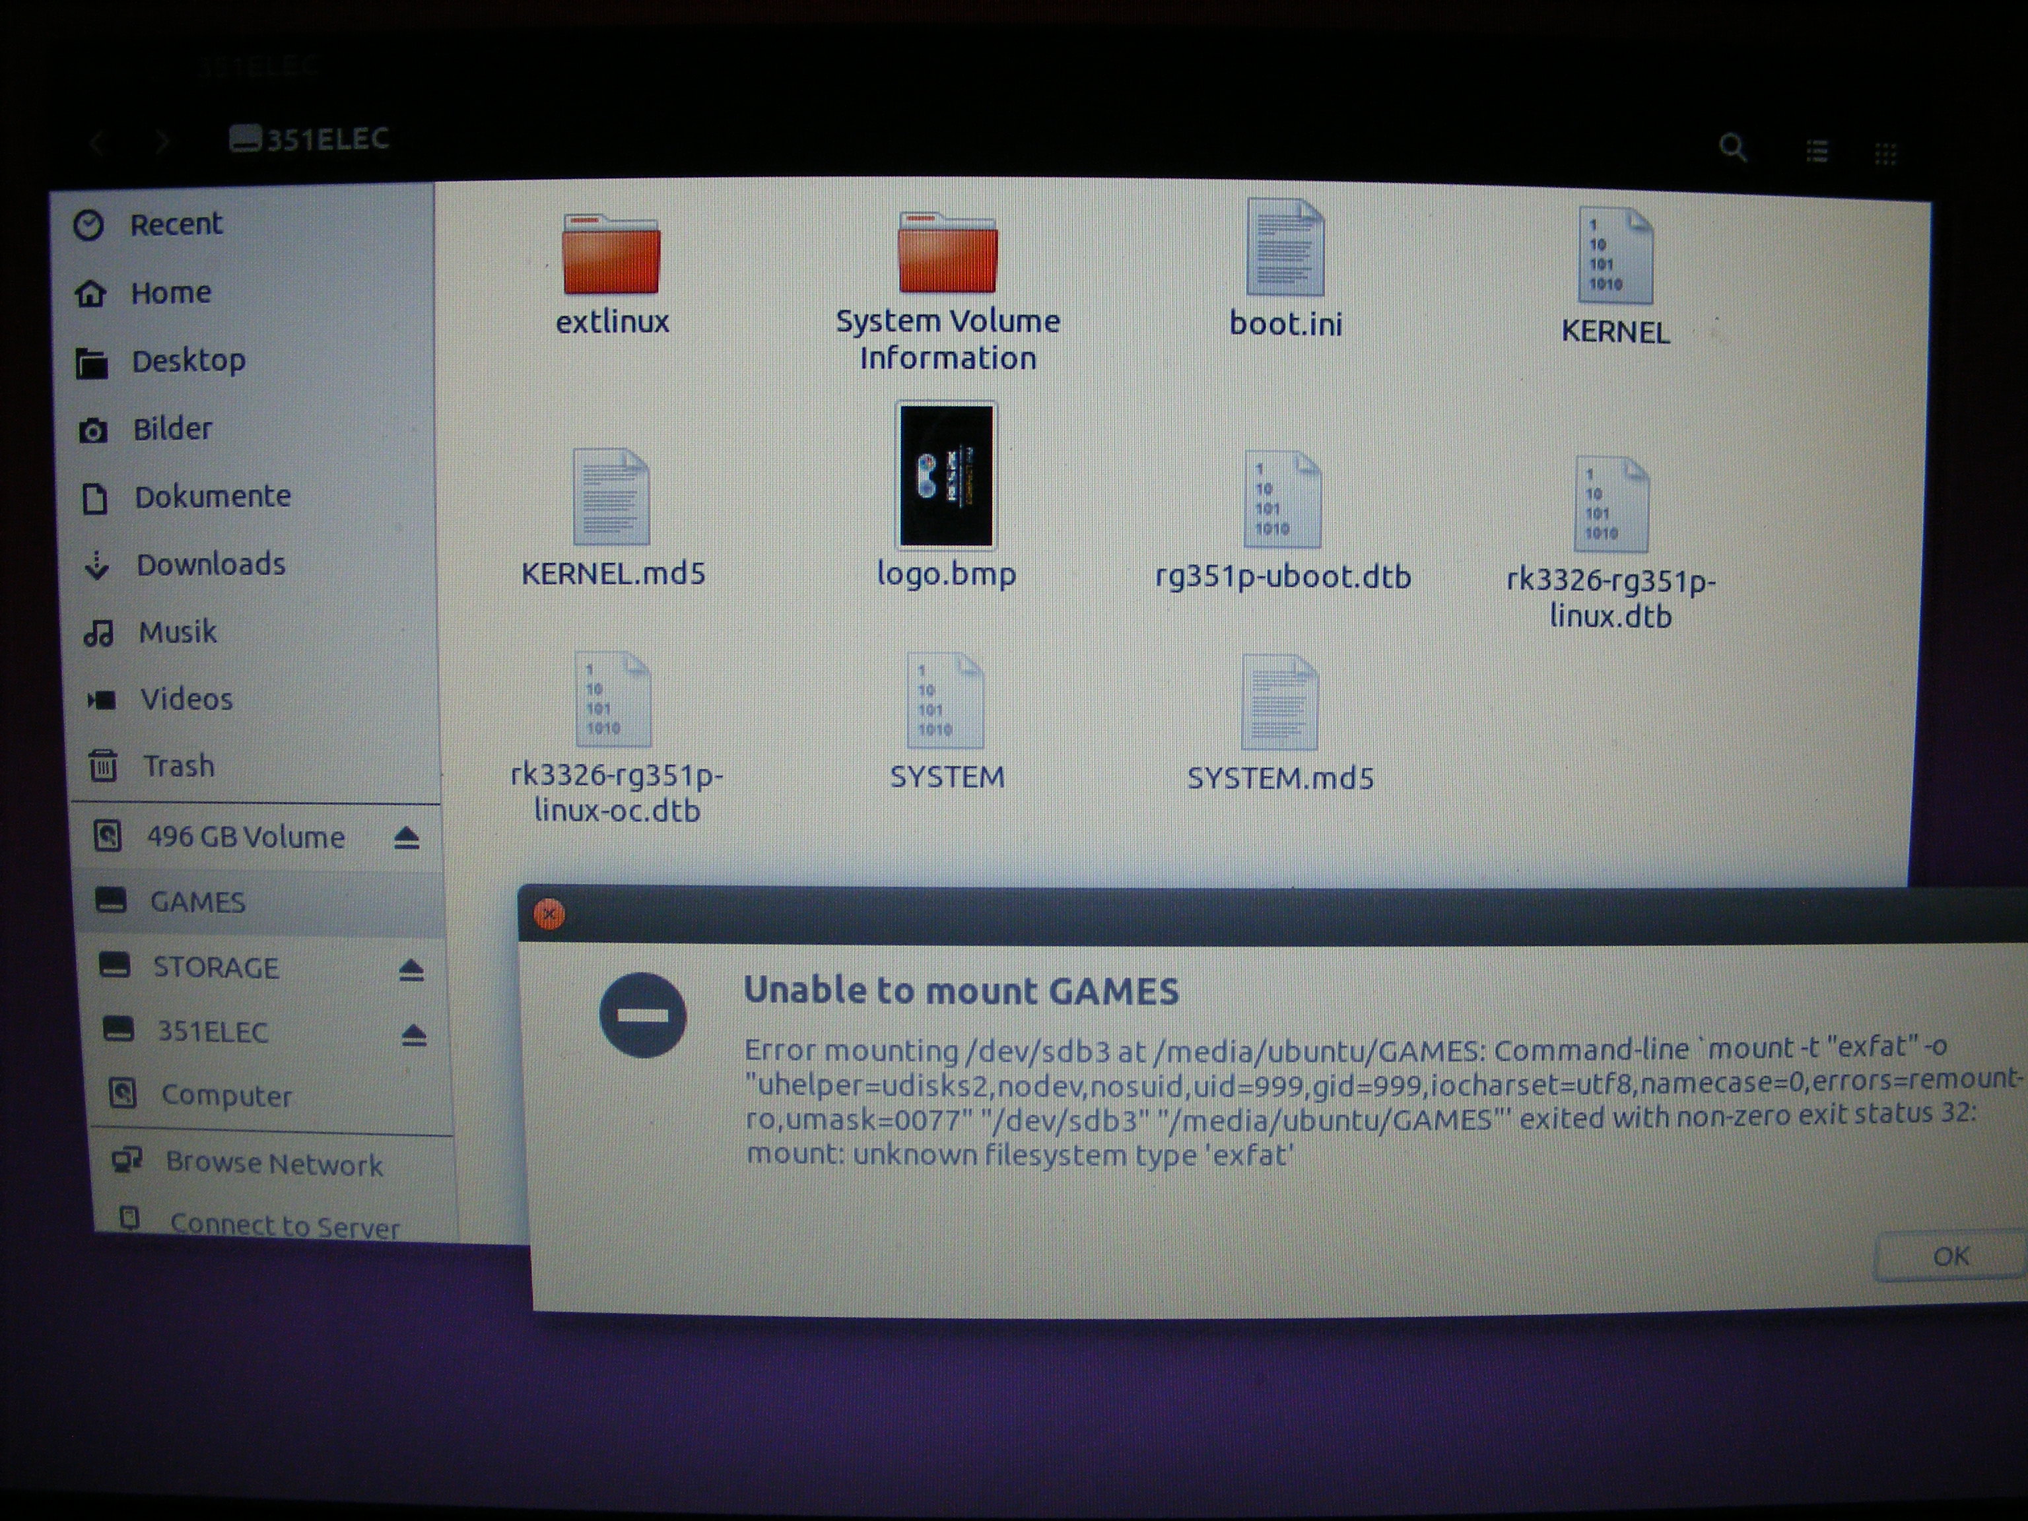Open logo.bmp image thumbnail

946,477
